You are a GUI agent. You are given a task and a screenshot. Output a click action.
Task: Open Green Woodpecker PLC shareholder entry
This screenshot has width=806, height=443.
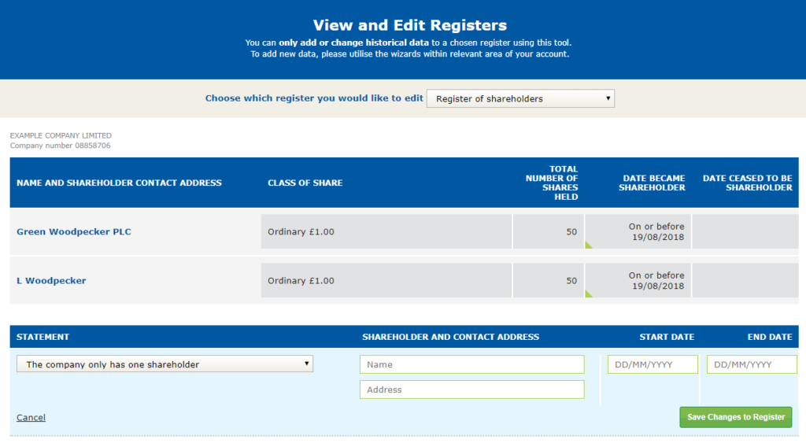[x=74, y=232]
